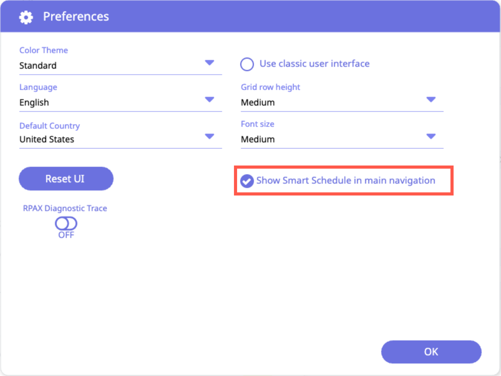Toggle the RPAX Diagnostic Trace switch
The height and width of the screenshot is (376, 501).
pos(66,224)
